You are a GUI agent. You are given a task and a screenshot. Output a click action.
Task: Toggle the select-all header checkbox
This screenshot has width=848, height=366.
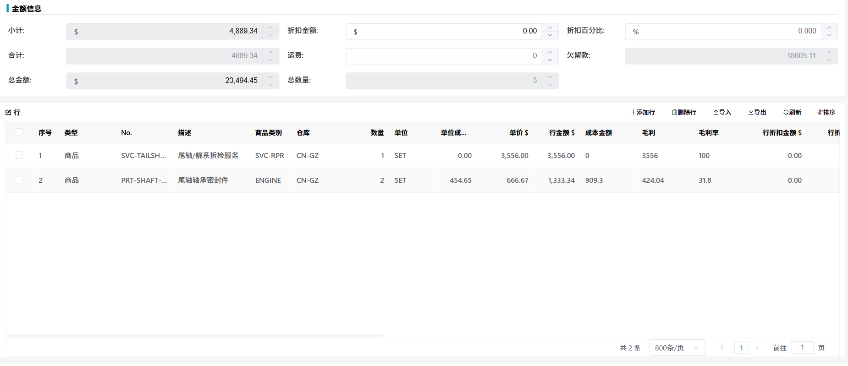point(19,132)
